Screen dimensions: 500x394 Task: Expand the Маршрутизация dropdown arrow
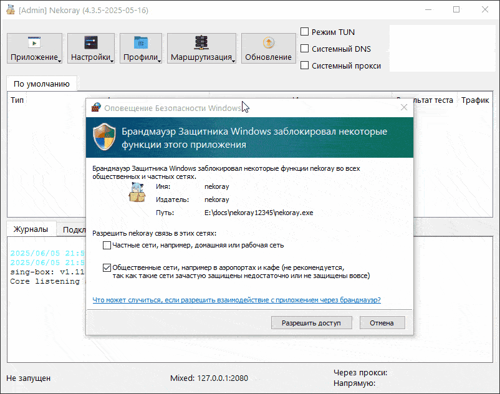233,60
